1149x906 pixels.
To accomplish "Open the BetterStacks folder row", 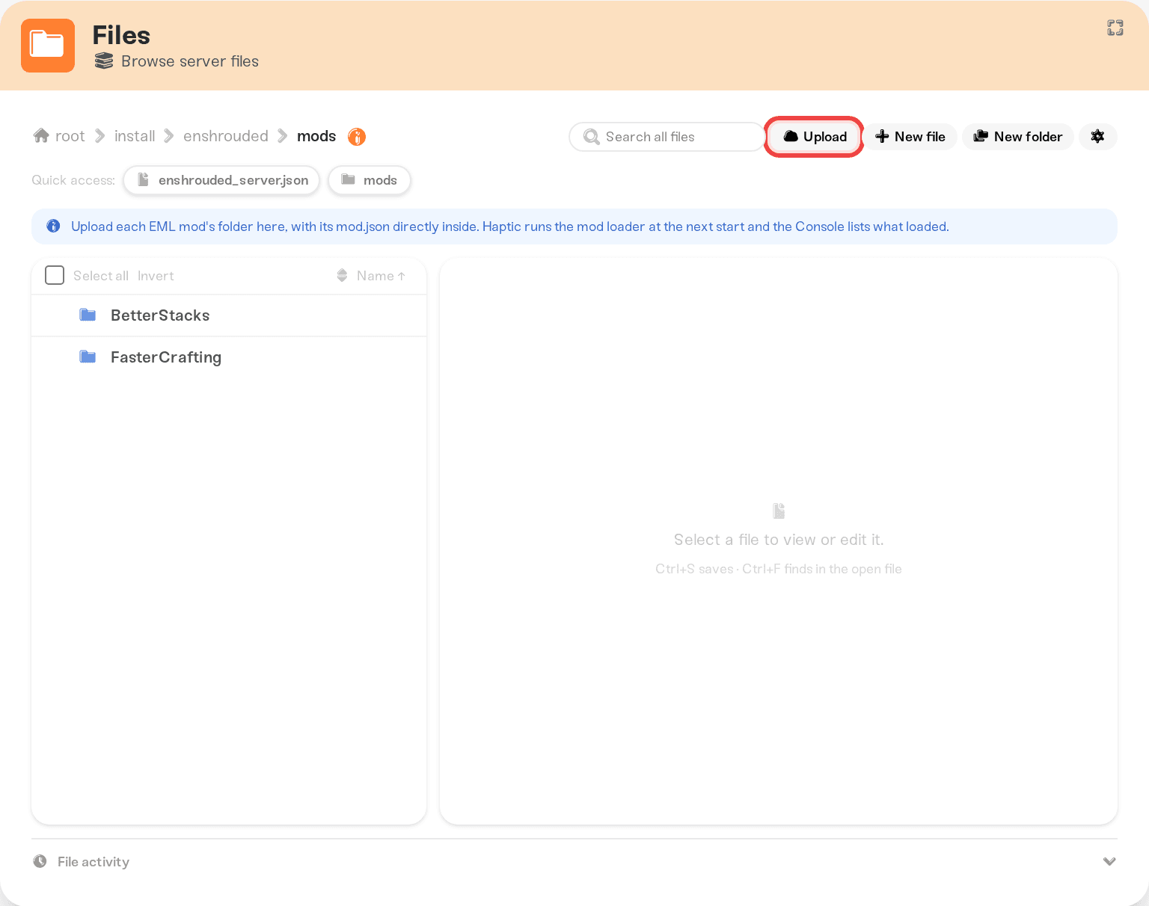I will click(229, 315).
